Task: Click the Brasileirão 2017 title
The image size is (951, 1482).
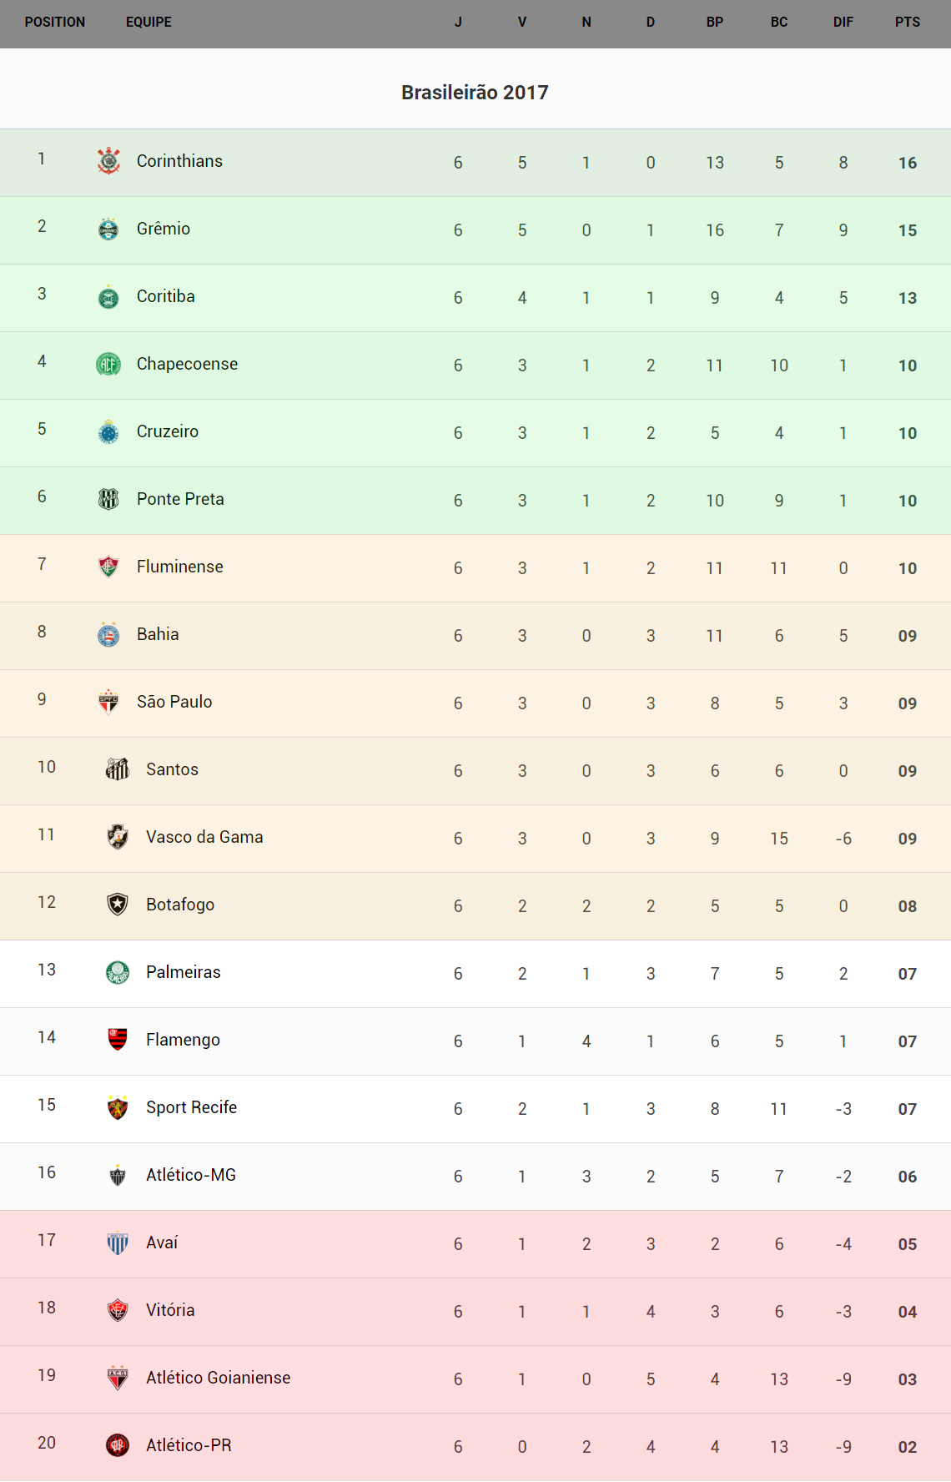Action: [475, 93]
